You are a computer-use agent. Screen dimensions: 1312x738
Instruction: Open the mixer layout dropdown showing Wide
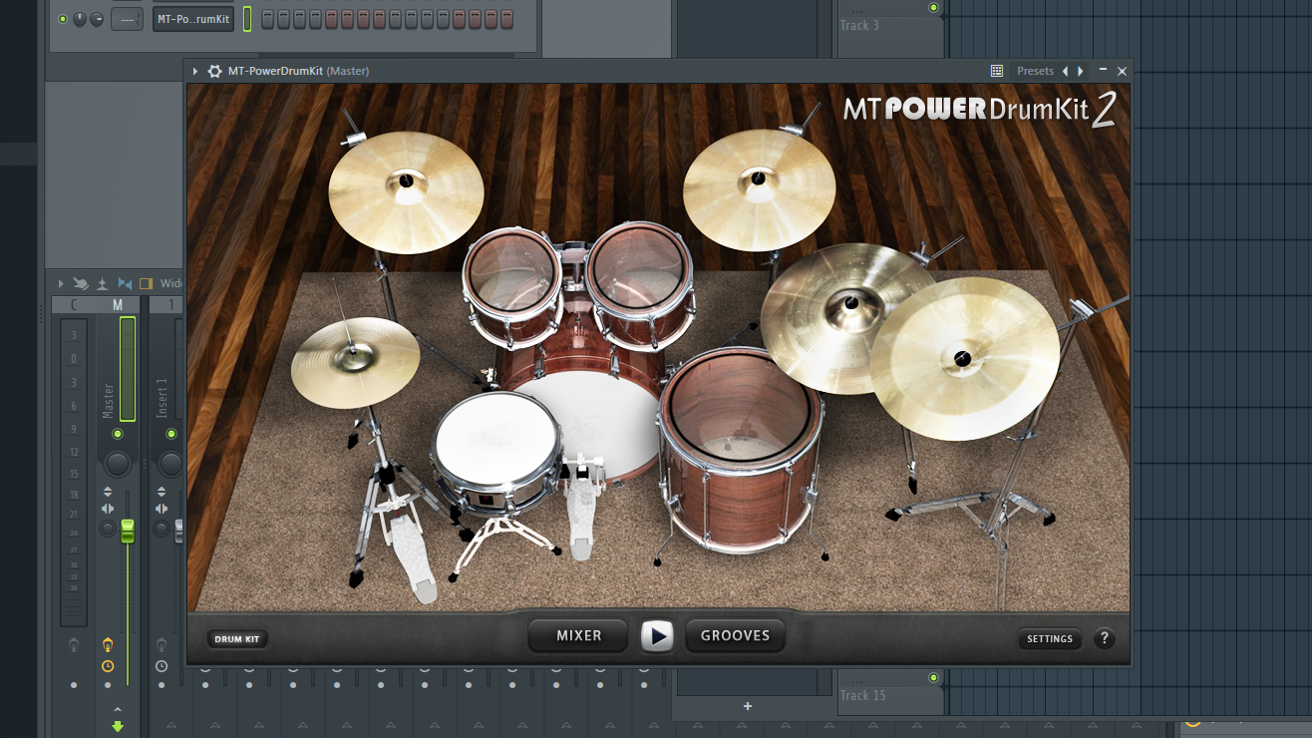pyautogui.click(x=170, y=284)
